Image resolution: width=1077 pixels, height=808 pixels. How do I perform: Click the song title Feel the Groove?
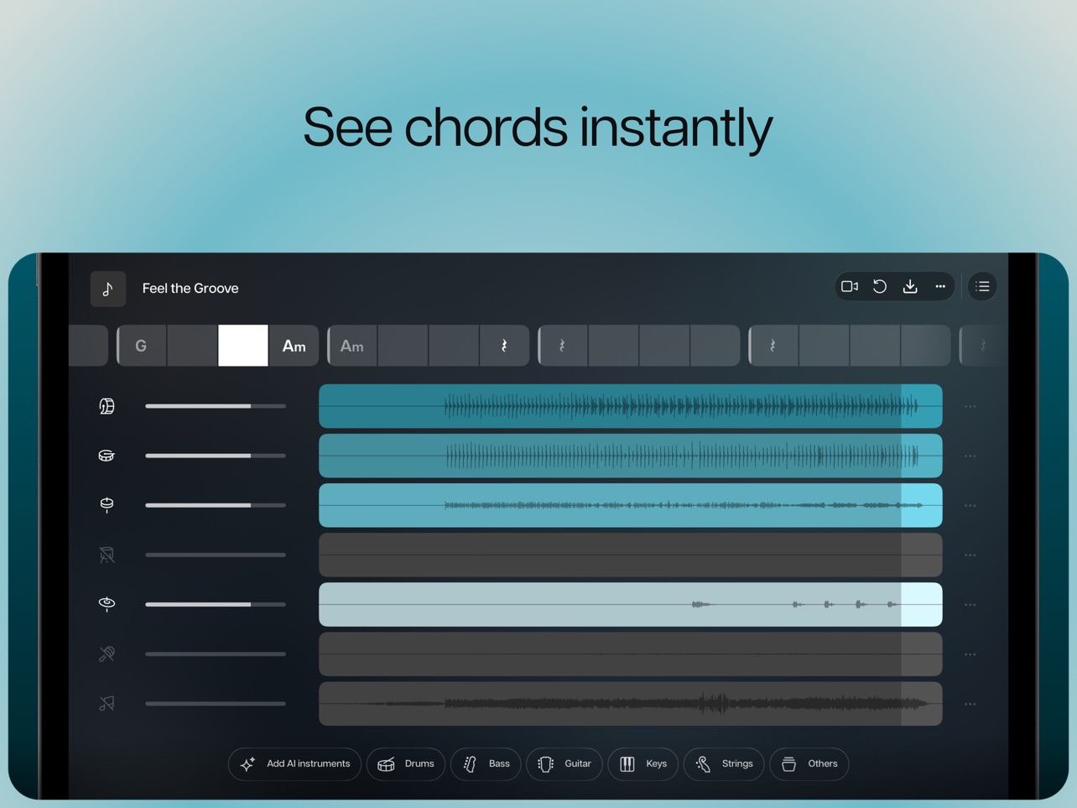coord(190,289)
